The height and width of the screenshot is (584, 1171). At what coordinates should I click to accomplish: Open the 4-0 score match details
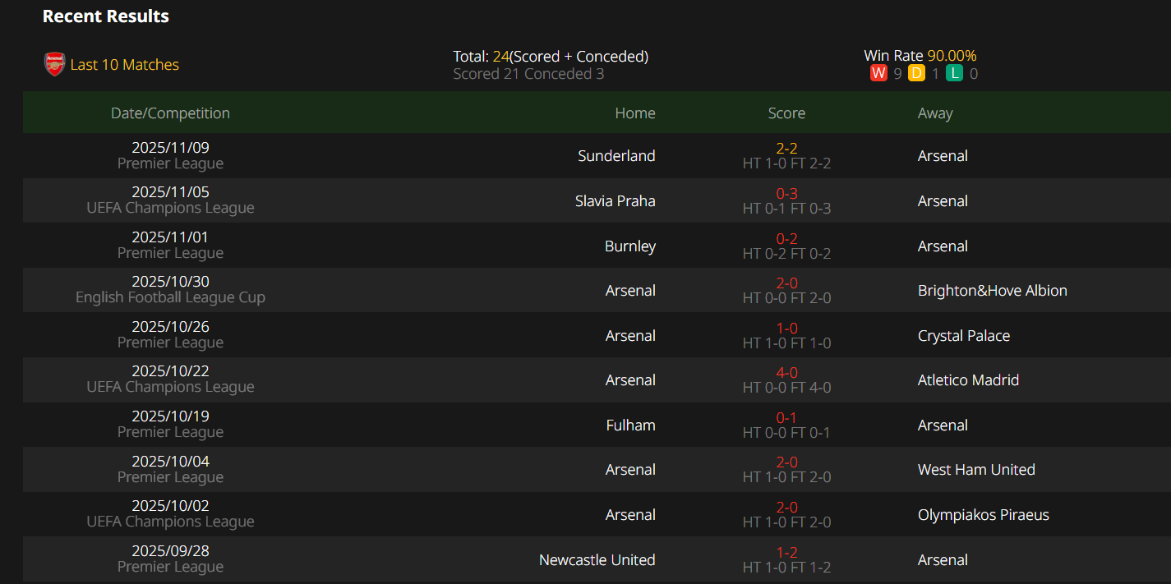786,373
